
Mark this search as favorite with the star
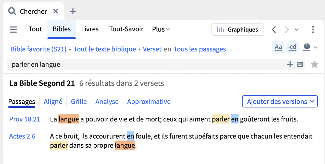coord(315,64)
